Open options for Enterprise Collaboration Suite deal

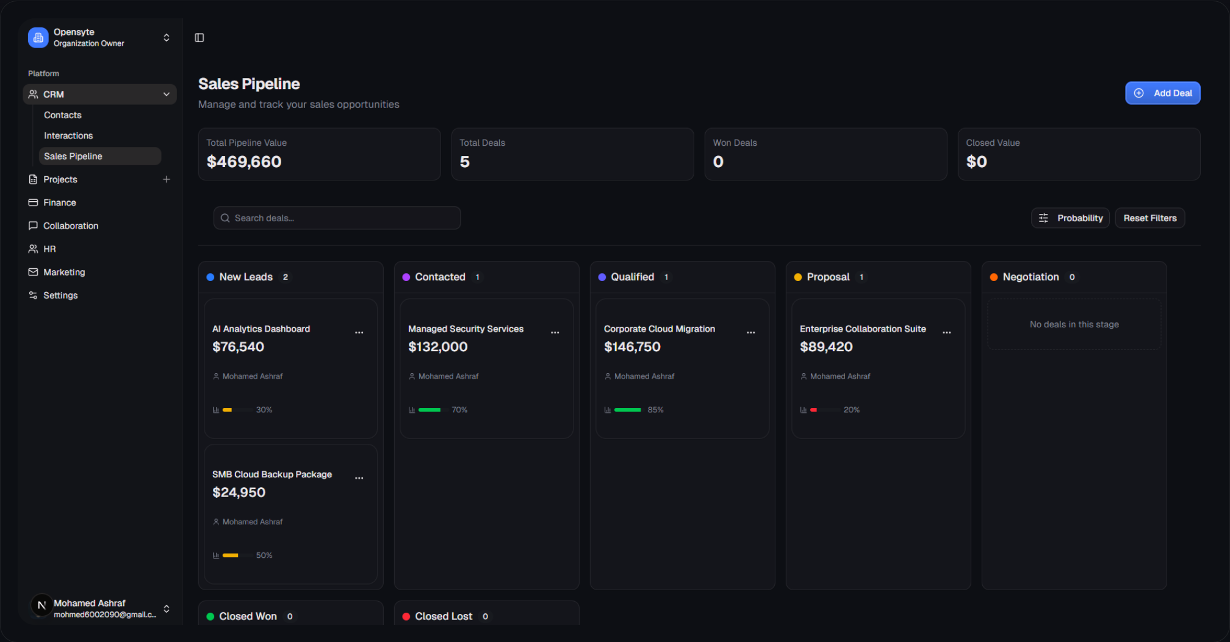[946, 332]
